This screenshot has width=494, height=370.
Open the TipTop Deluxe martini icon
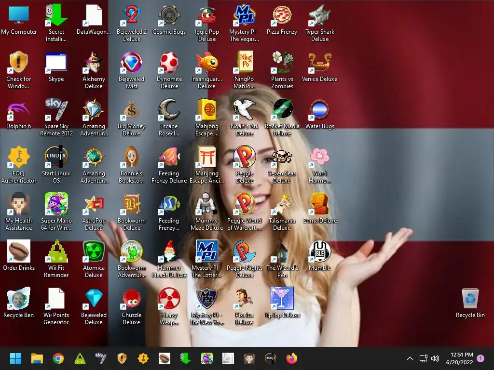pos(282,298)
